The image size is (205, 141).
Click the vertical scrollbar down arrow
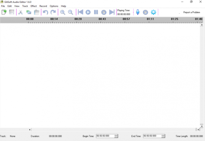click(x=202, y=126)
